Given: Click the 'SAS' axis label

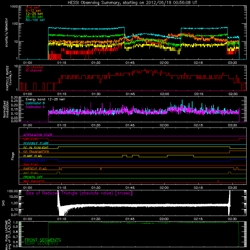Looking at the screenshot, I should (x=3, y=203).
